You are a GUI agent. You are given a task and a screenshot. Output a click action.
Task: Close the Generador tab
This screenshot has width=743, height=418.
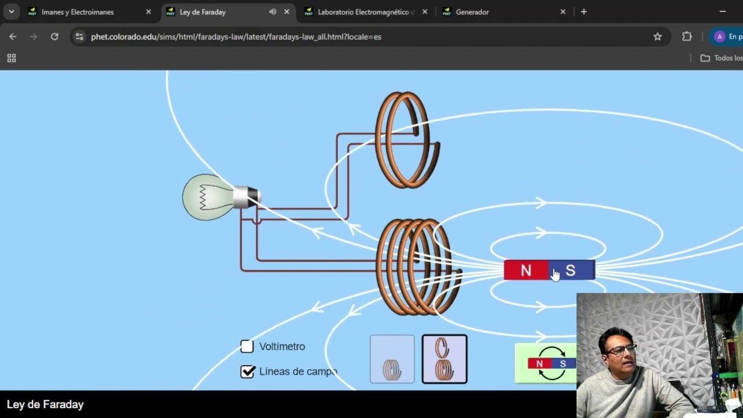pyautogui.click(x=563, y=12)
